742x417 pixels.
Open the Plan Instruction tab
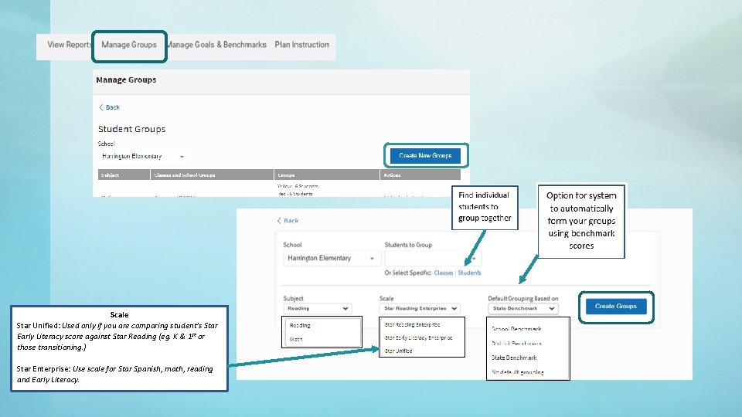coord(302,45)
